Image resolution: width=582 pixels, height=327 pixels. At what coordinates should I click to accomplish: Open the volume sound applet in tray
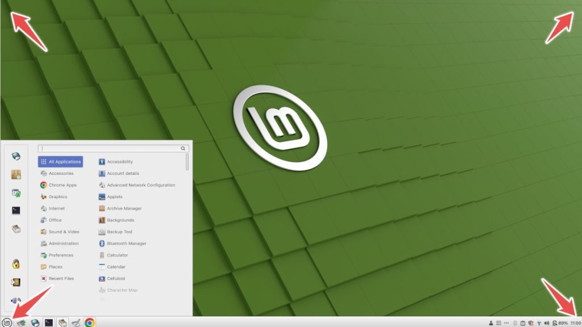point(546,323)
